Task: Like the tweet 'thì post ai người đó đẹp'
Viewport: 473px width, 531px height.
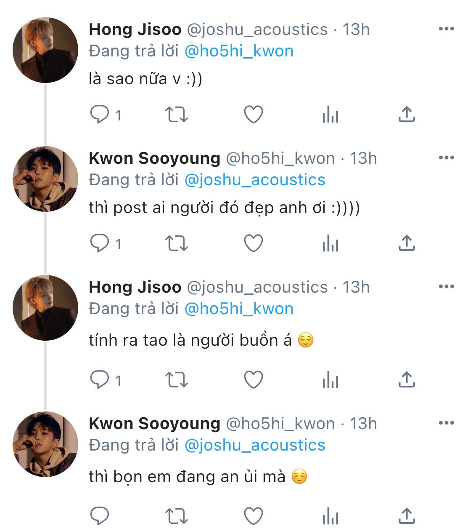Action: [x=254, y=243]
